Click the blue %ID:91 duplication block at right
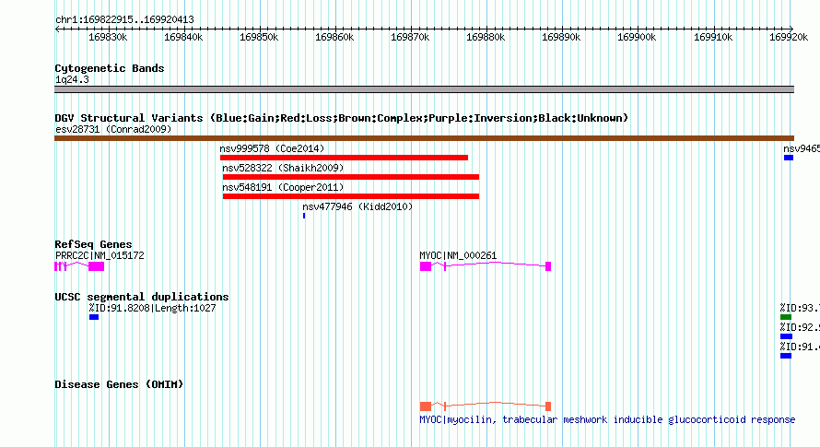The height and width of the screenshot is (447, 820). [786, 356]
